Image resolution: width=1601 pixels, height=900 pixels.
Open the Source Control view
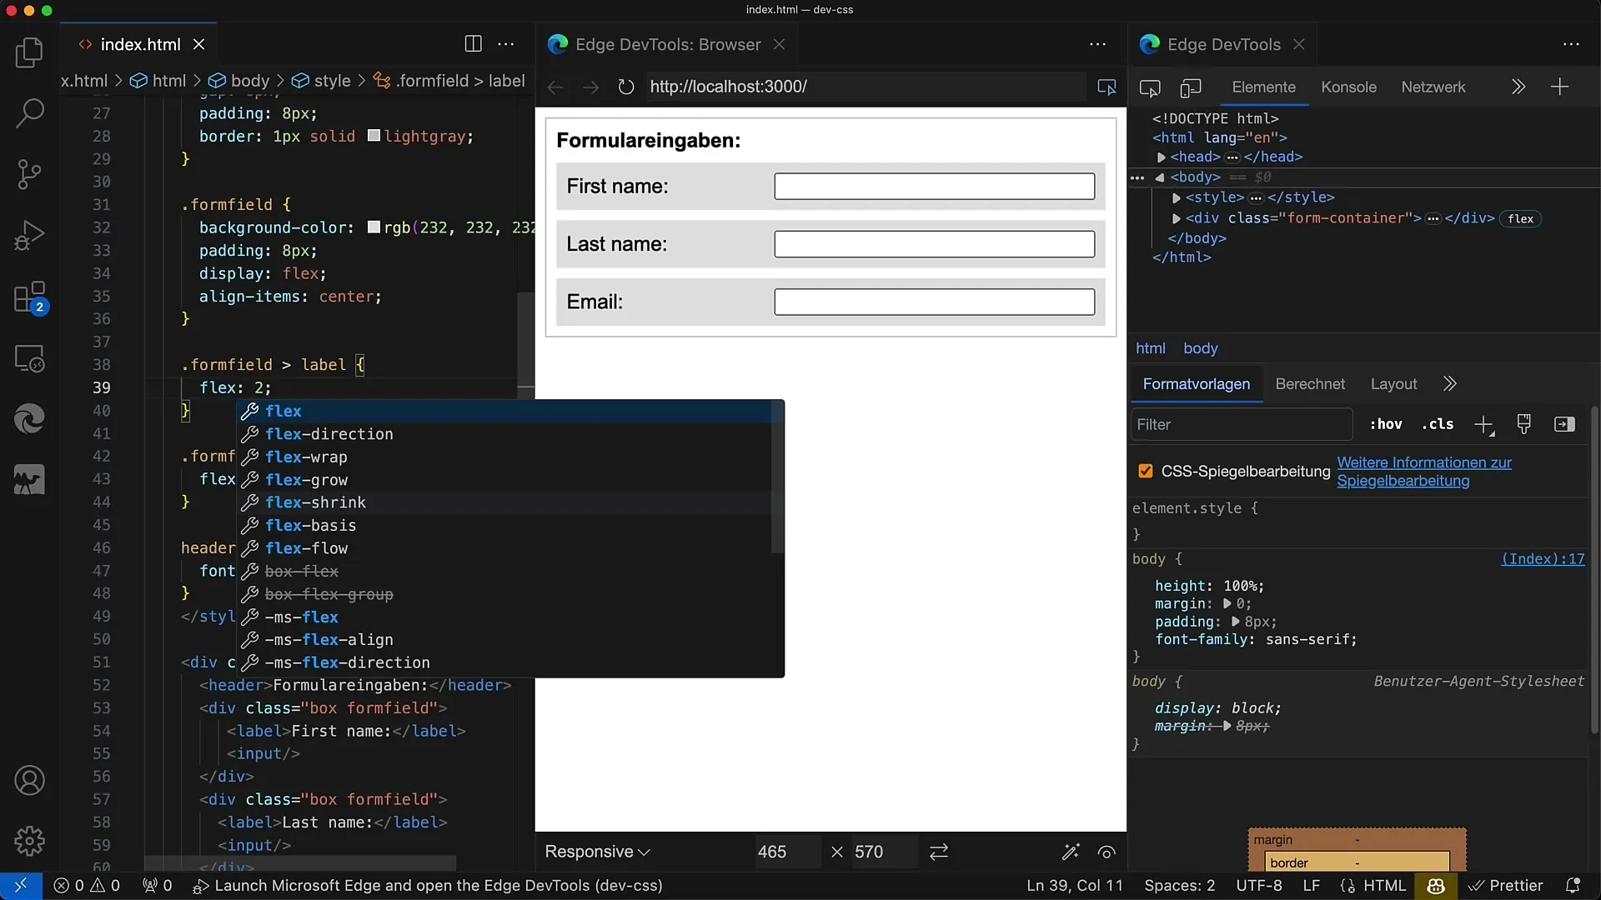click(x=29, y=174)
